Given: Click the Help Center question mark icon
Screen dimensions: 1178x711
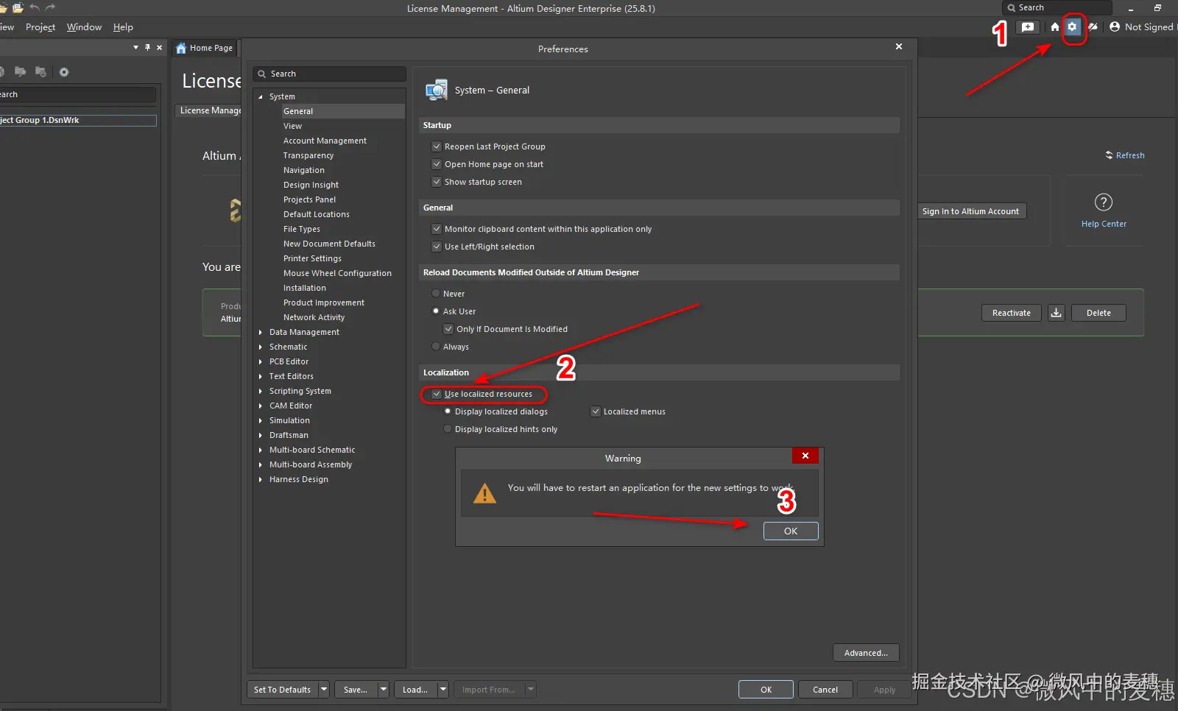Looking at the screenshot, I should click(x=1104, y=202).
